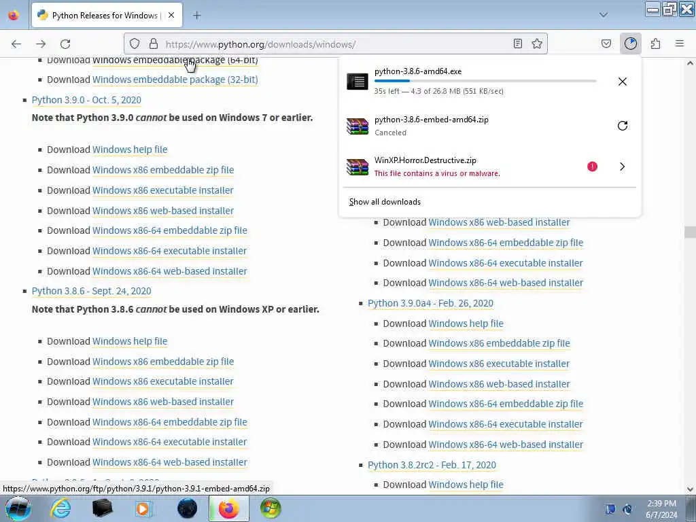Download Python 3.9.0 x86 embeddable zip file
The width and height of the screenshot is (696, 522).
pyautogui.click(x=163, y=170)
